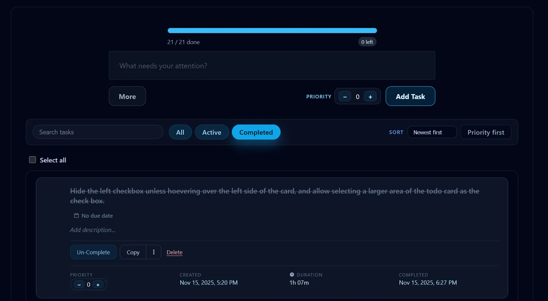This screenshot has width=548, height=301.
Task: Click the Delete link on the task
Action: [x=174, y=252]
